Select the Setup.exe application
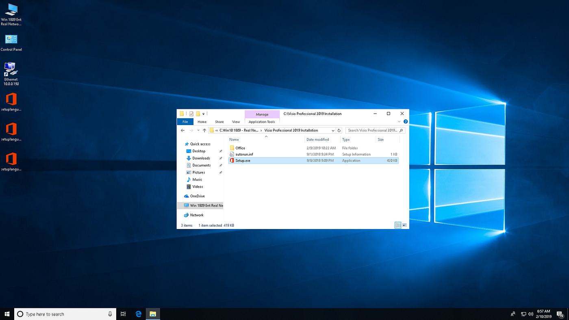 point(313,160)
